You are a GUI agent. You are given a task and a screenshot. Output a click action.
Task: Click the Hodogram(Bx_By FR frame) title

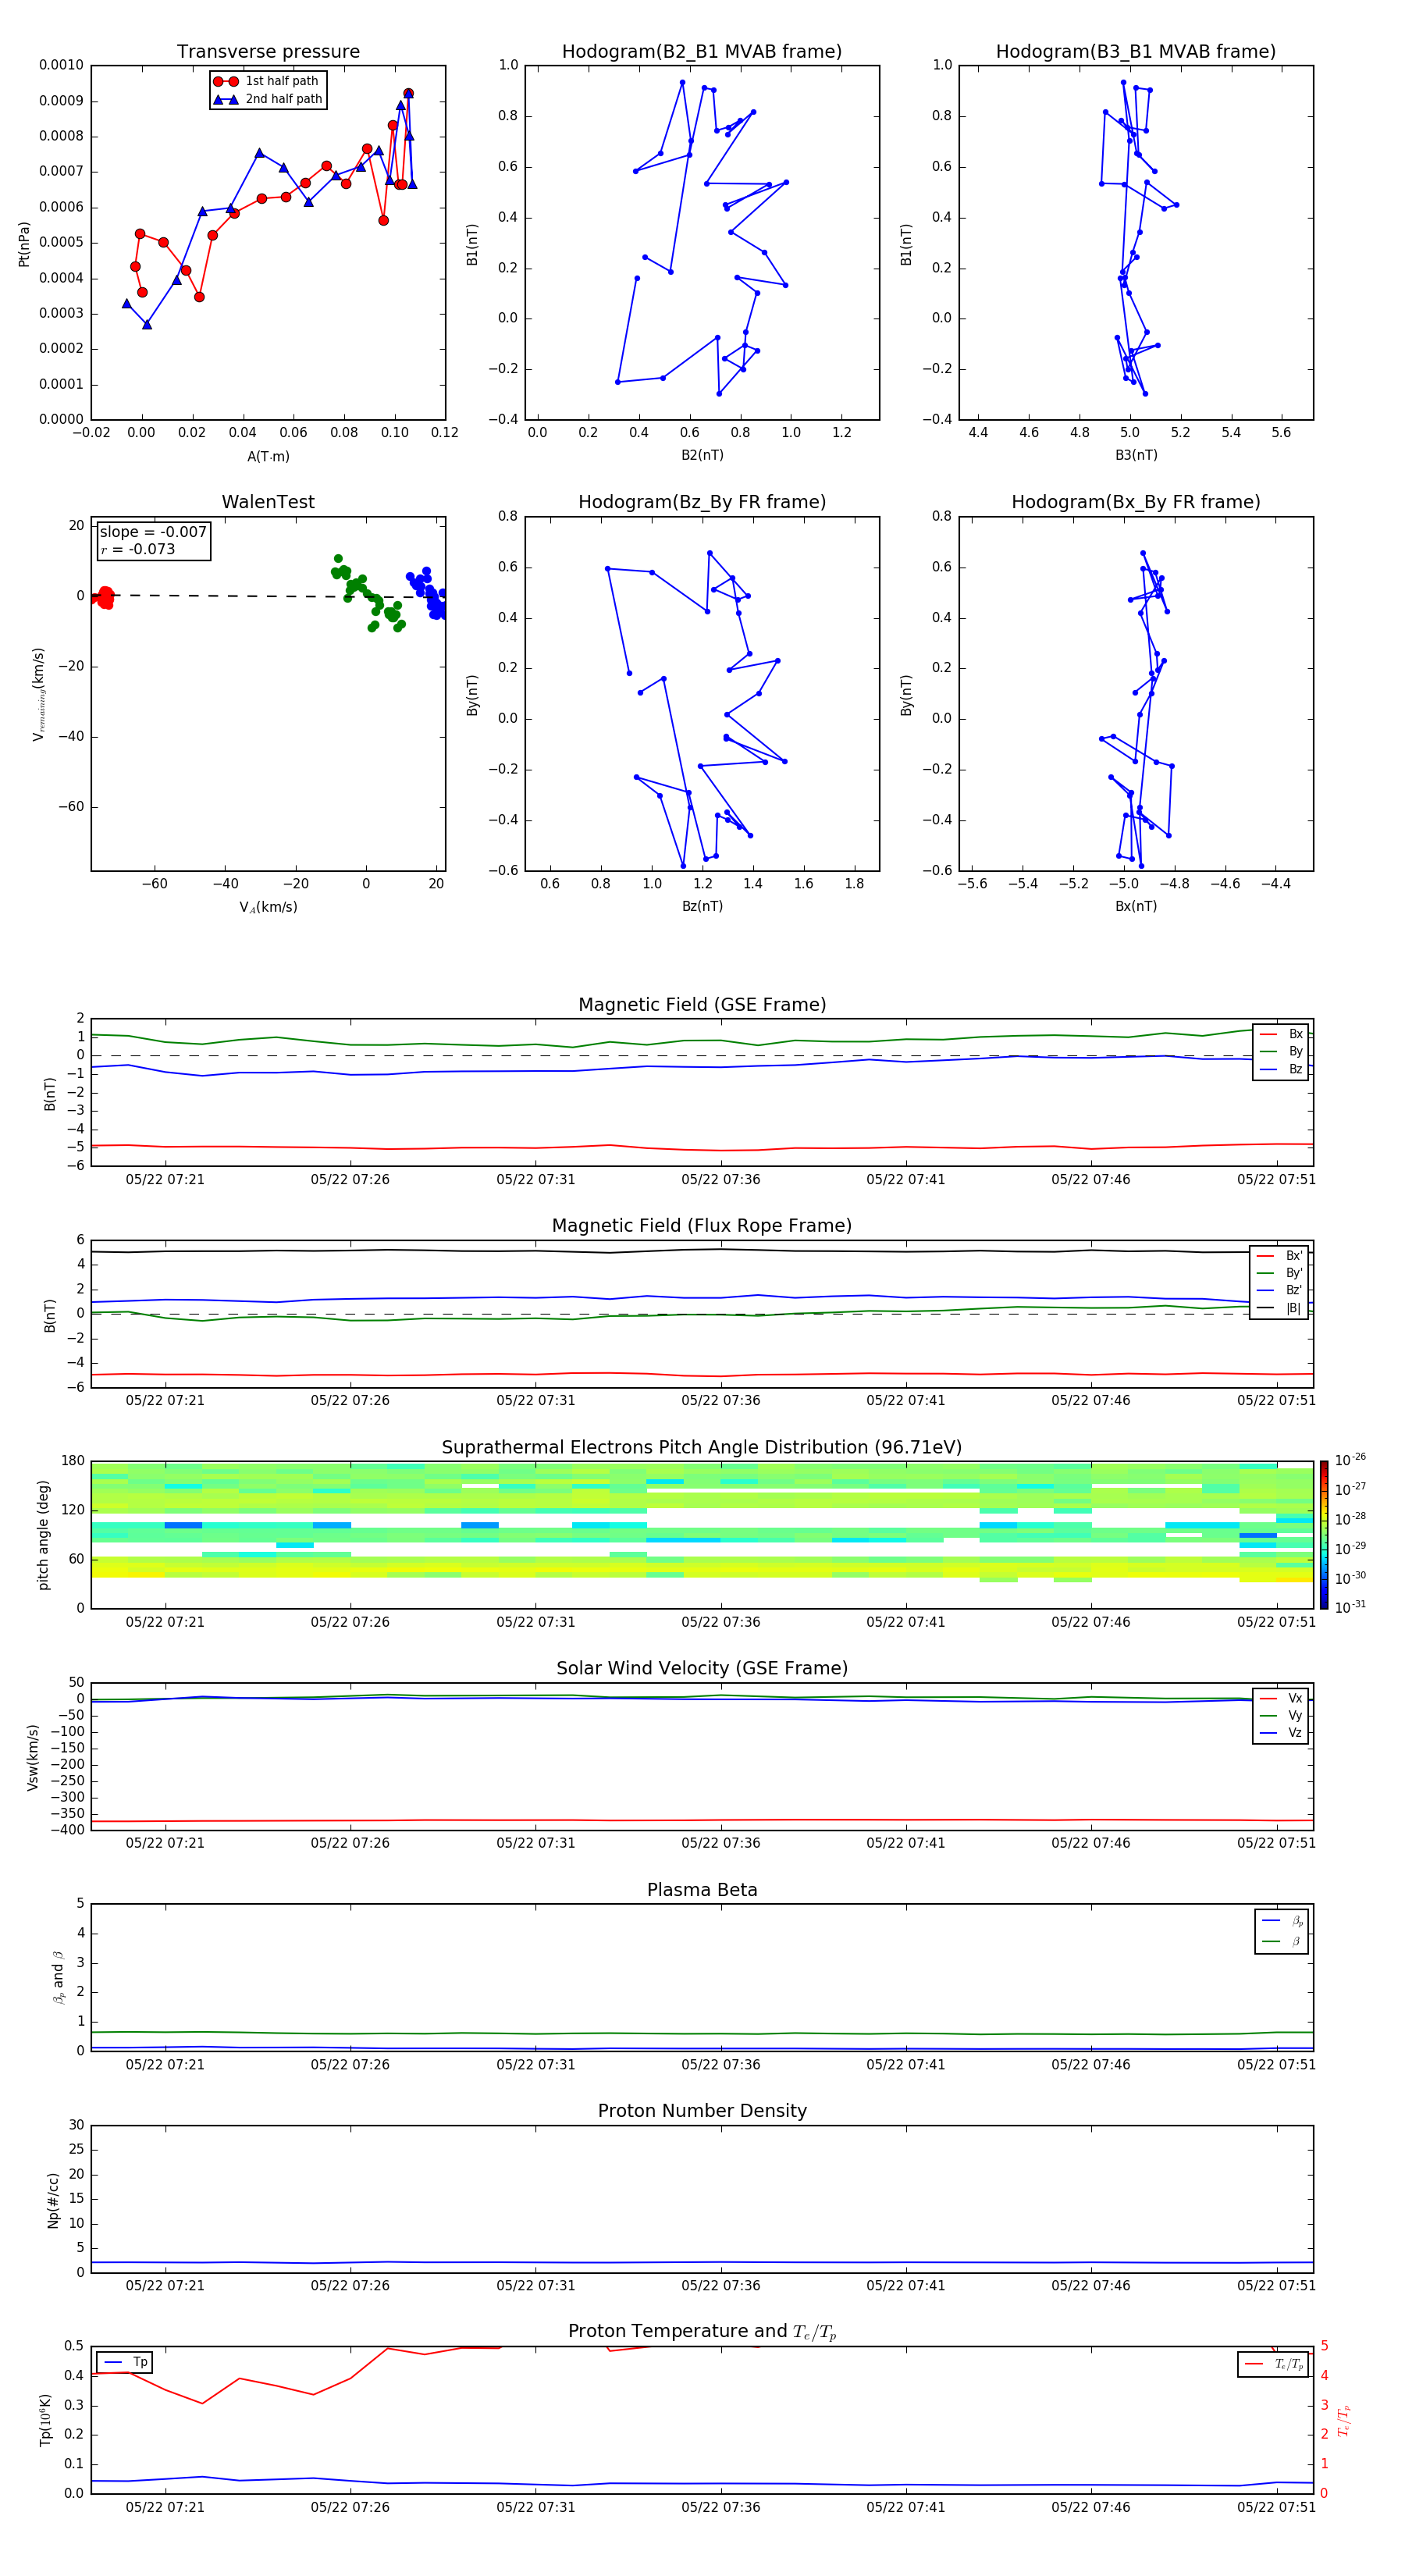[x=1136, y=502]
